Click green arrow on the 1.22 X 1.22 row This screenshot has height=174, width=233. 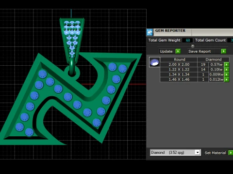pos(227,70)
